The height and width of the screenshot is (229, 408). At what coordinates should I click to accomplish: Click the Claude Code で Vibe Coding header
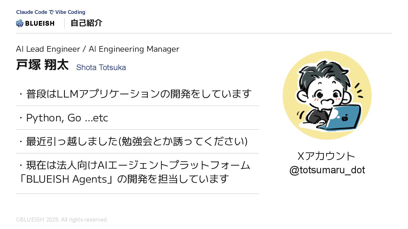tap(51, 12)
